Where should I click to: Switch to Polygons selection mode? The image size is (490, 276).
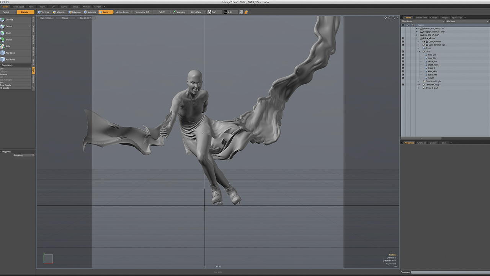(x=75, y=12)
